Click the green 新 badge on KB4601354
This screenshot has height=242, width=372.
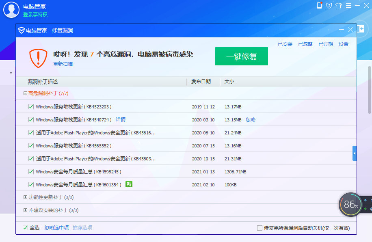pyautogui.click(x=129, y=184)
